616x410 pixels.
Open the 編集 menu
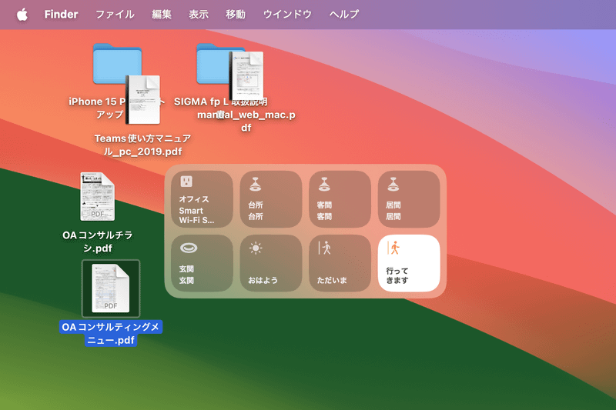pyautogui.click(x=162, y=15)
